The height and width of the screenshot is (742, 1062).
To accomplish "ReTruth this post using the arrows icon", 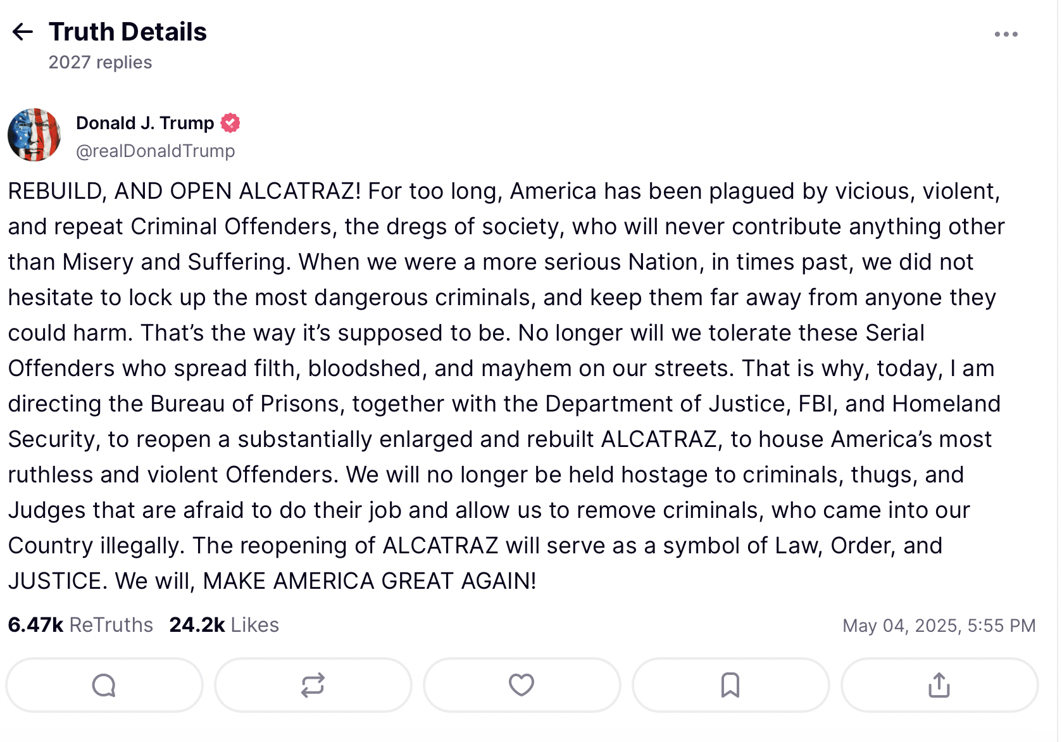I will point(313,685).
